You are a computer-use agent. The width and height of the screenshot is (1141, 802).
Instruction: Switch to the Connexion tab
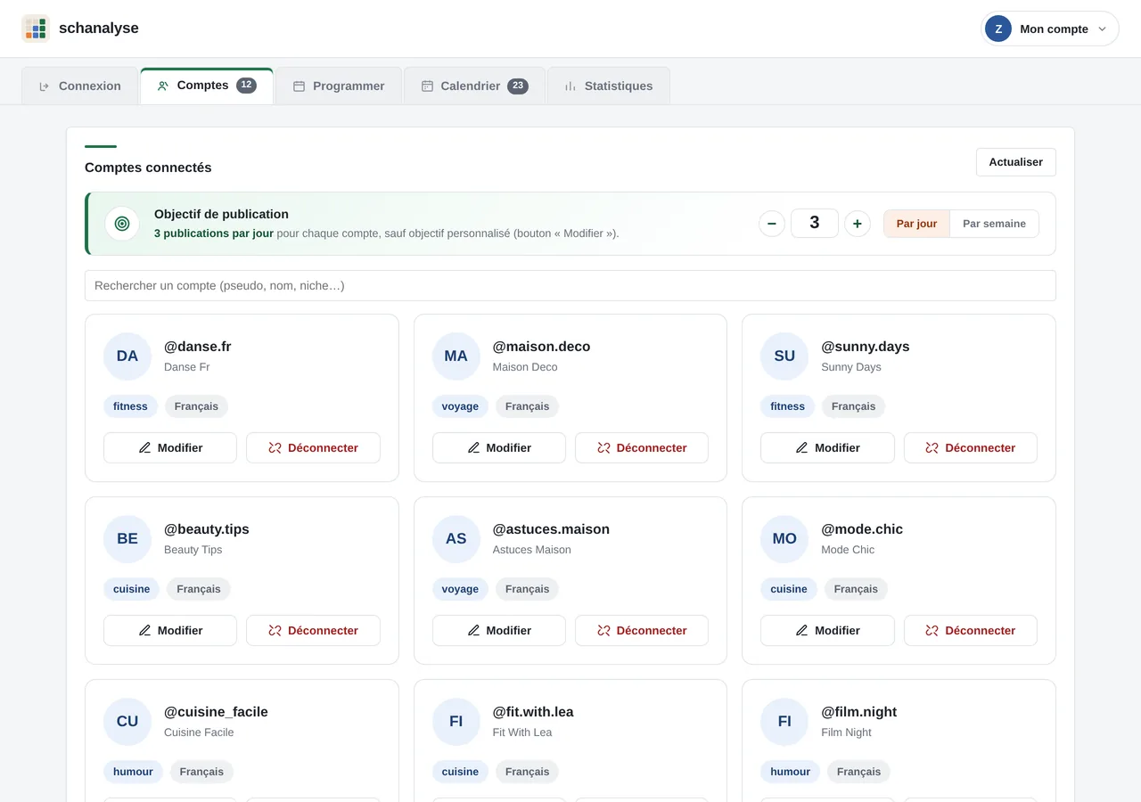(x=80, y=86)
